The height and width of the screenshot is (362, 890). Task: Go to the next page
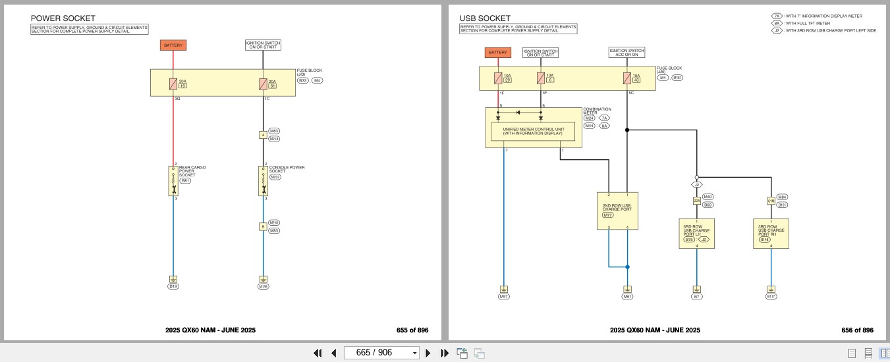[428, 353]
